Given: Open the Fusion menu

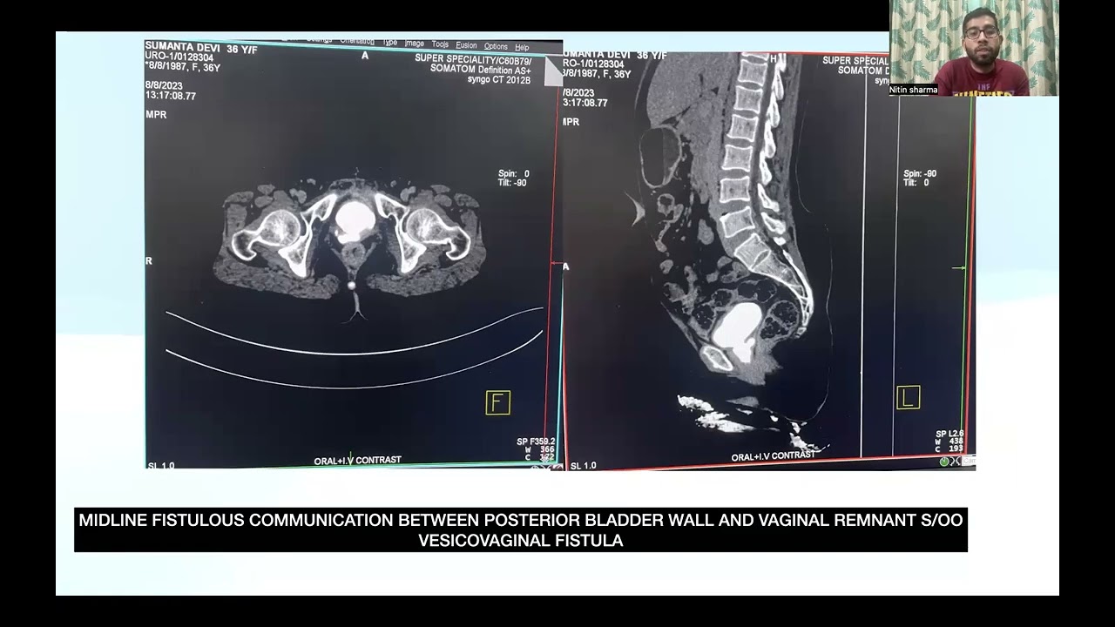Looking at the screenshot, I should click(466, 44).
